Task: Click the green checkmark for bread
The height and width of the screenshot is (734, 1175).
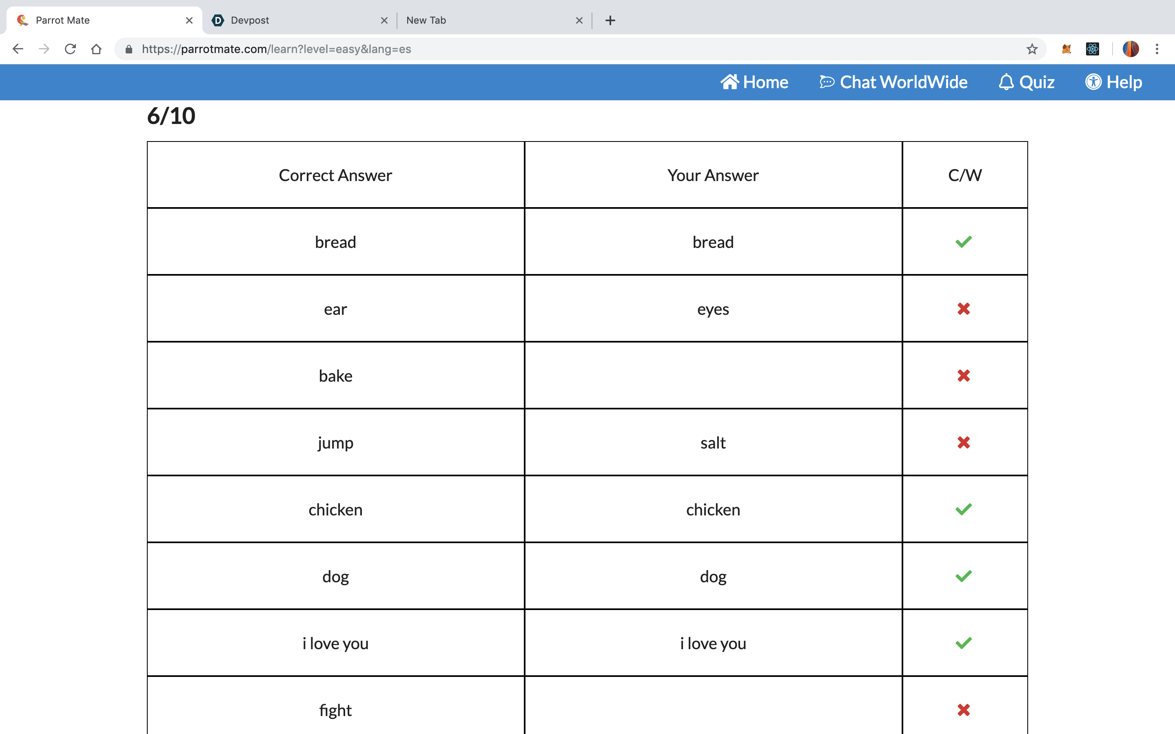Action: pyautogui.click(x=963, y=242)
